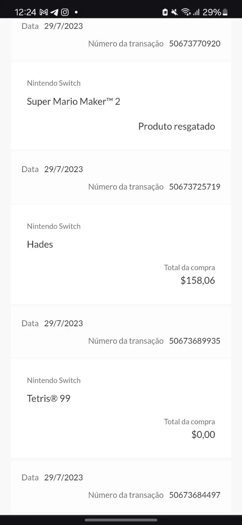The width and height of the screenshot is (242, 525).
Task: Open the Hades purchase entry
Action: coord(121,254)
